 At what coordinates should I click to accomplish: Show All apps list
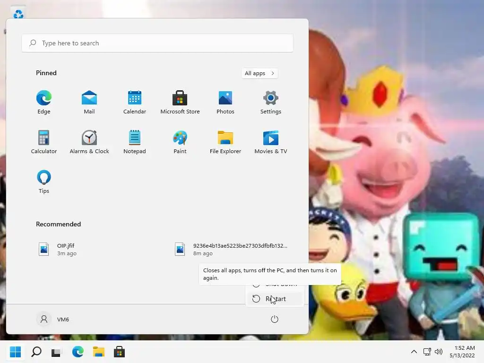click(259, 73)
